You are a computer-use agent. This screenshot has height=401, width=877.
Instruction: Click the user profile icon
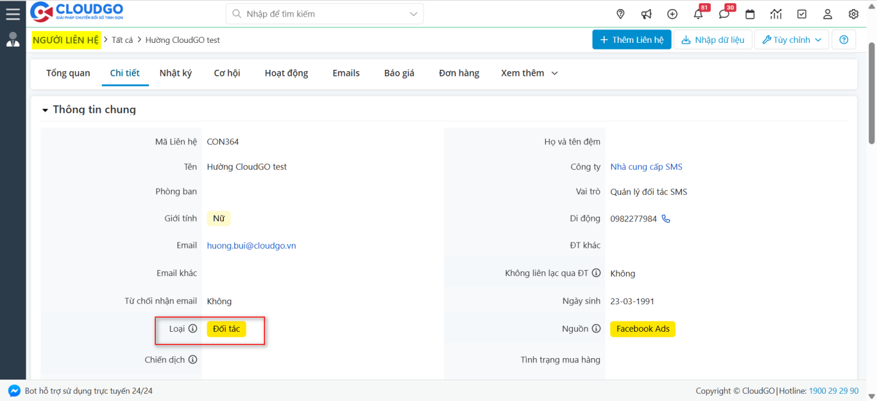[x=827, y=13]
